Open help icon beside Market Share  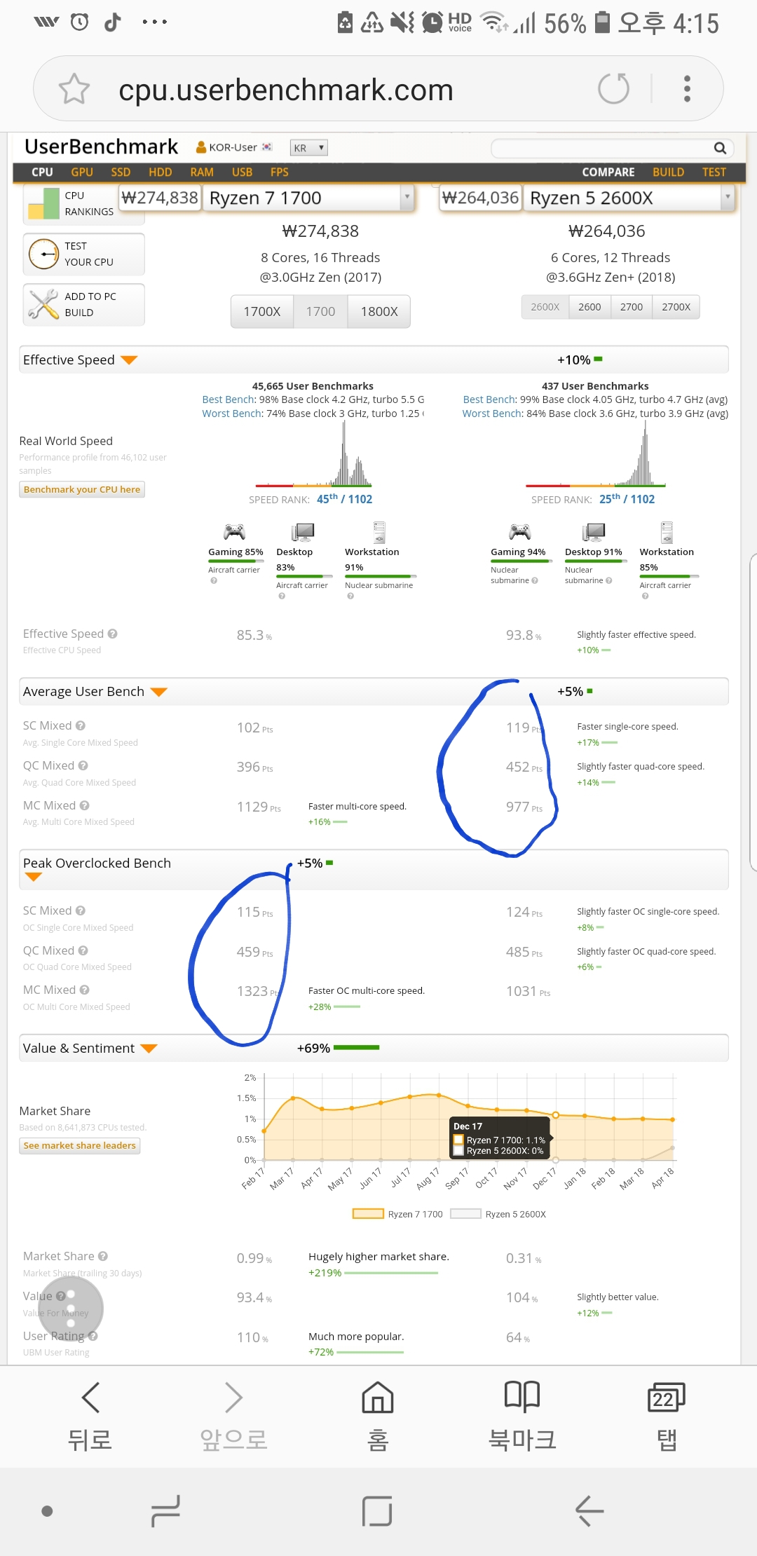click(x=103, y=1256)
